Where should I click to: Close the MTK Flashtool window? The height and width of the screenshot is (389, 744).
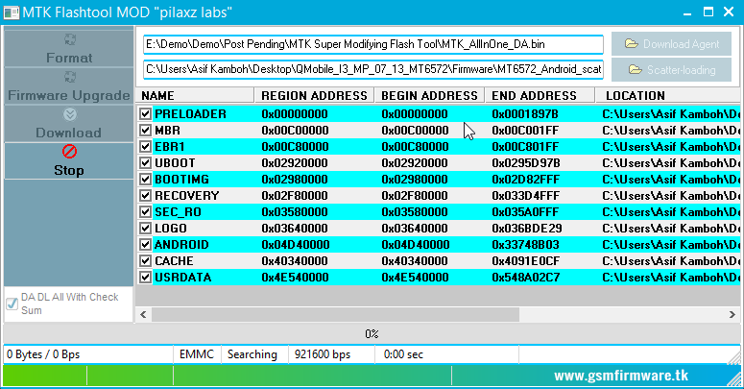[730, 12]
